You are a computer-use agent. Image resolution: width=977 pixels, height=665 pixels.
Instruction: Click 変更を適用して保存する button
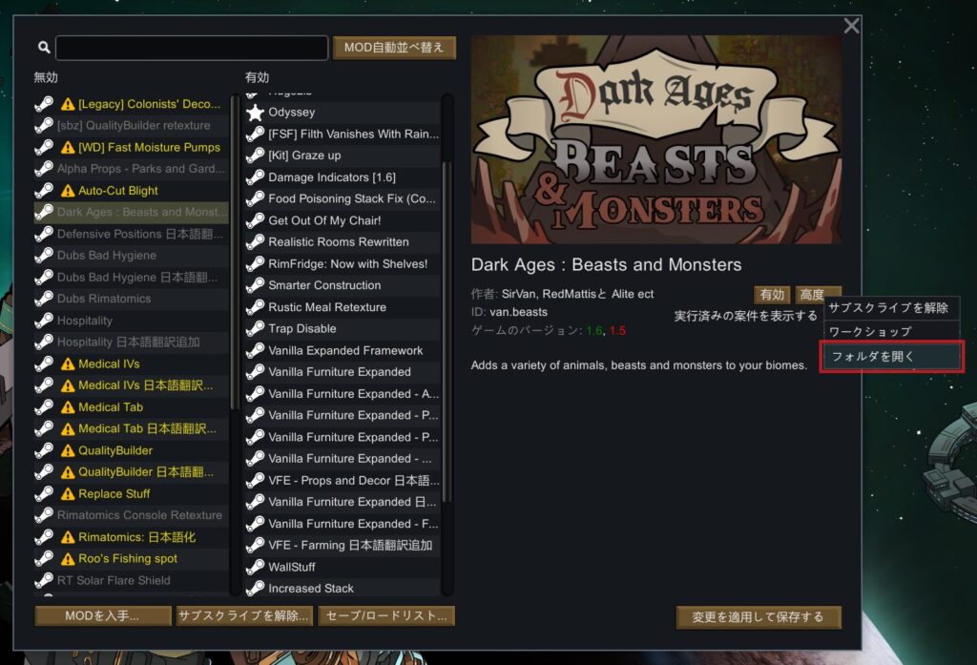tap(759, 617)
